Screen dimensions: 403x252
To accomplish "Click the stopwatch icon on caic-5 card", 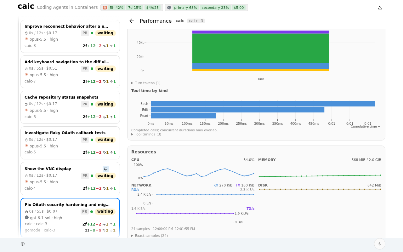I will click(x=26, y=140).
